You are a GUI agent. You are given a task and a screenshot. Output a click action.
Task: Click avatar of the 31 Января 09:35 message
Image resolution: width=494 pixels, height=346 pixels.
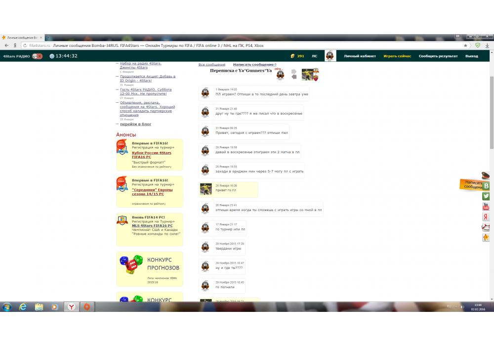coord(205,131)
